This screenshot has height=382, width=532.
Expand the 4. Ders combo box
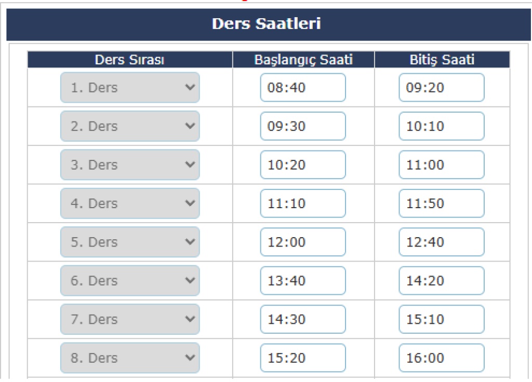130,203
